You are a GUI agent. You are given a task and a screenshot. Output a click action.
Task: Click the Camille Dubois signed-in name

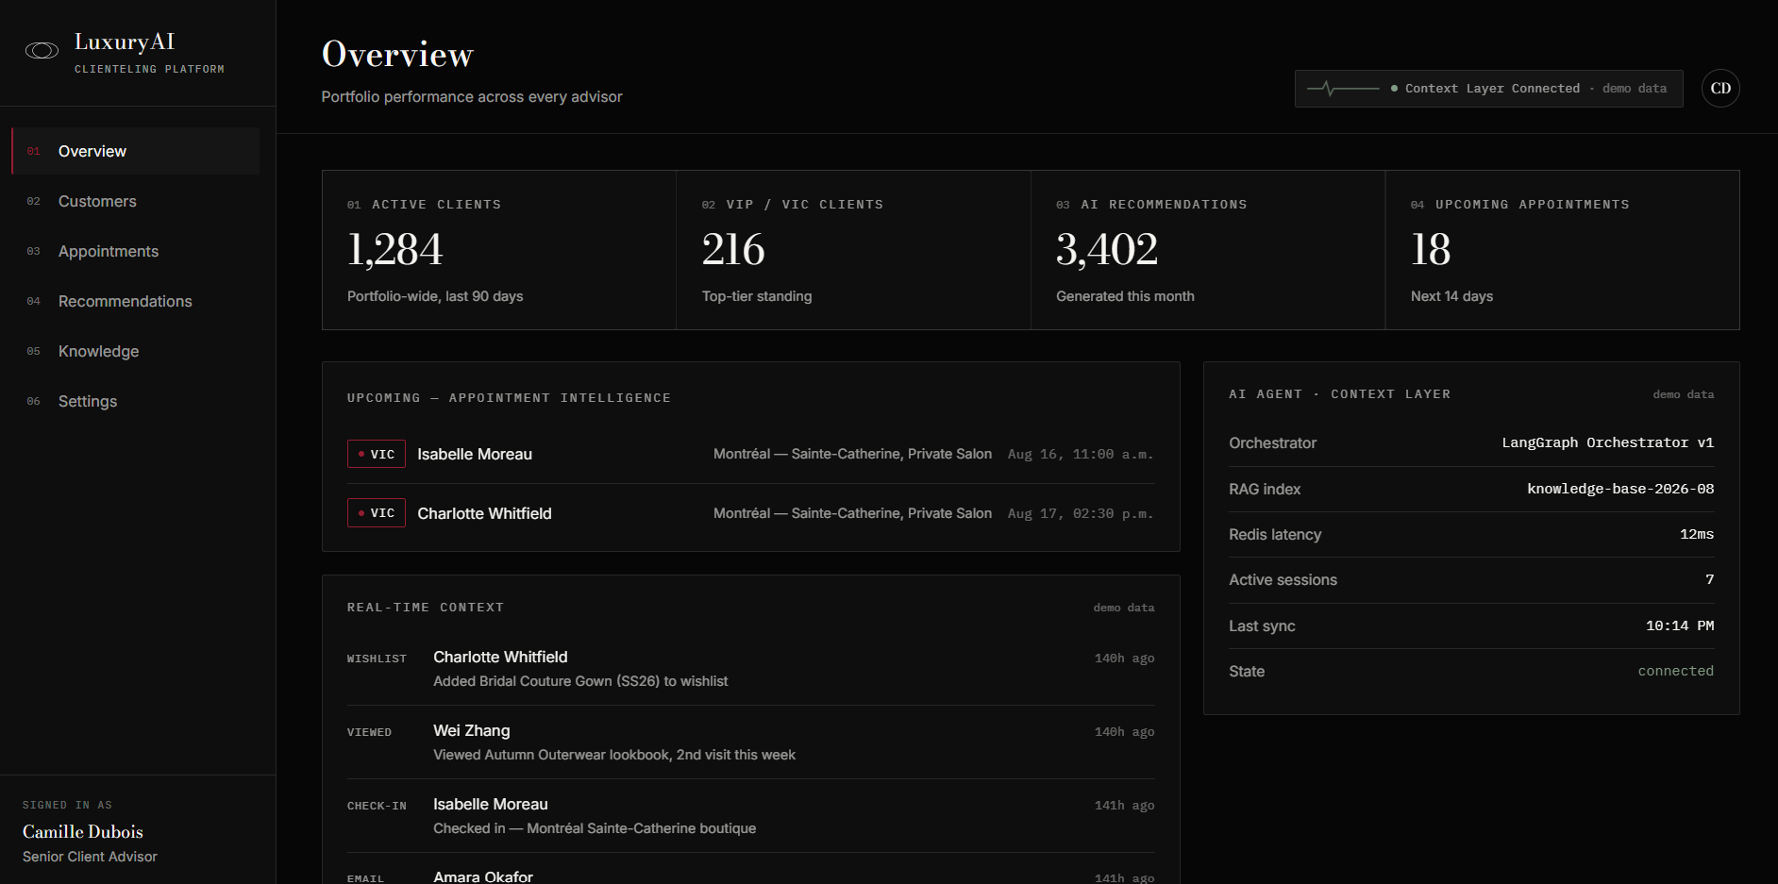[x=83, y=831]
